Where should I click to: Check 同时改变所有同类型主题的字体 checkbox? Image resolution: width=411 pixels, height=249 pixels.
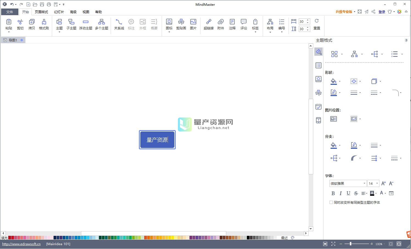coord(331,202)
